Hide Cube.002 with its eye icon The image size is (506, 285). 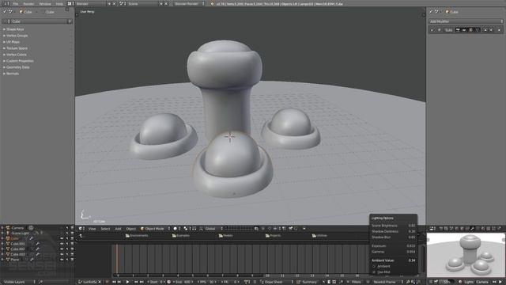click(62, 249)
